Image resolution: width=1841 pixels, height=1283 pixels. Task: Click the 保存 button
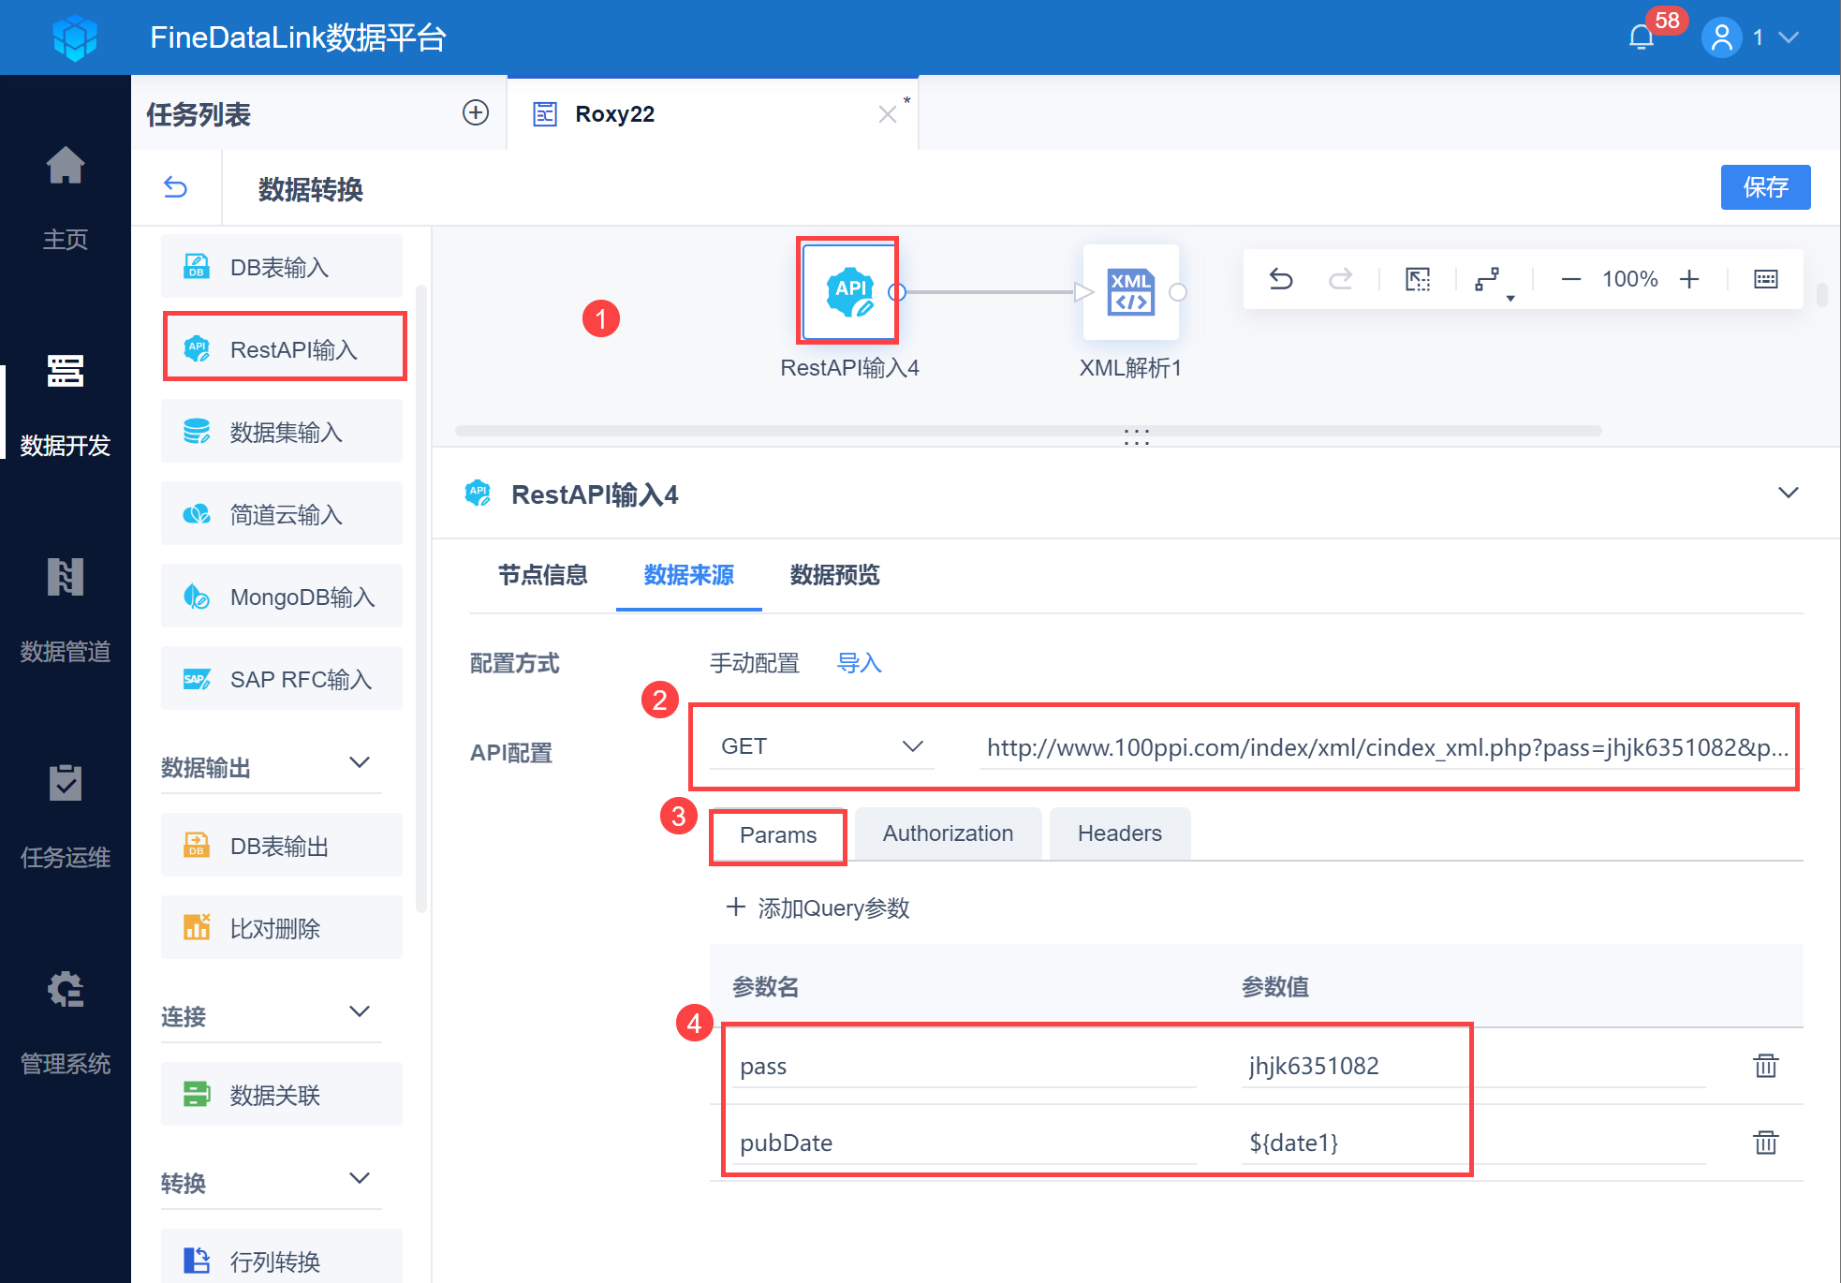tap(1764, 187)
